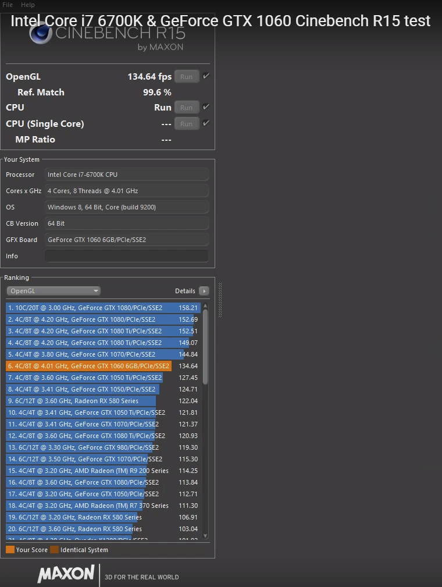Toggle the OpenGL test checkbox
The height and width of the screenshot is (587, 442).
tap(206, 76)
